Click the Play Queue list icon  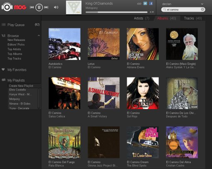[x=3, y=25]
